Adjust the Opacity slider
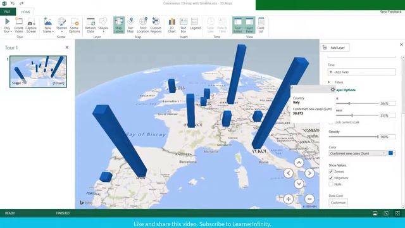 [x=377, y=137]
